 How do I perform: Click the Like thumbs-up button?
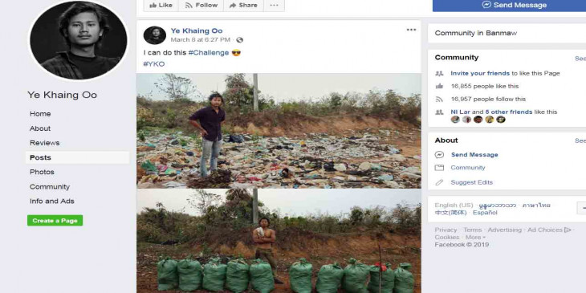(x=161, y=6)
